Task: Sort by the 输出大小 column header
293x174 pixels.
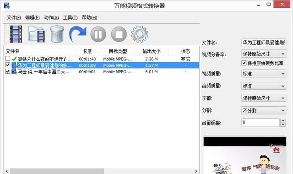Action: (x=152, y=51)
